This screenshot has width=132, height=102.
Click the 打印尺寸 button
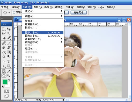pyautogui.click(x=79, y=13)
